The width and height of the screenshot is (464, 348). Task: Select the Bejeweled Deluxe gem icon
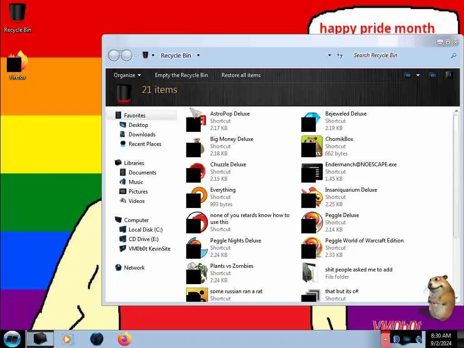click(x=312, y=121)
